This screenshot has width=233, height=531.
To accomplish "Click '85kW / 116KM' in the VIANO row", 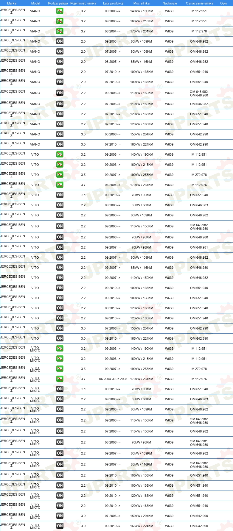I will (142, 62).
